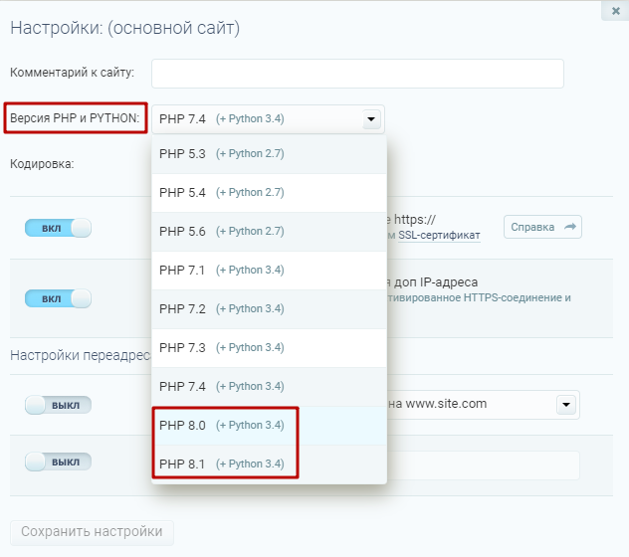Disable the additional IP address toggle
629x557 pixels.
tap(58, 298)
